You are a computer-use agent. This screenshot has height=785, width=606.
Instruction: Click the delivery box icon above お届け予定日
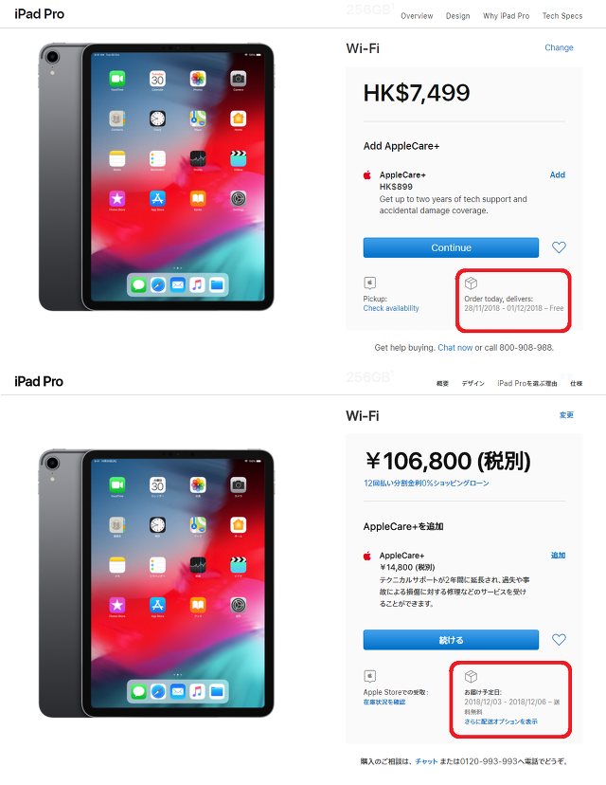471,676
